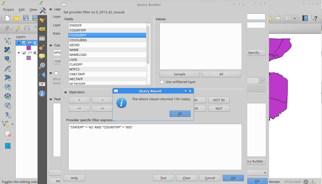322x184 pixels.
Task: Click the New Project blank page icon
Action: [8, 18]
